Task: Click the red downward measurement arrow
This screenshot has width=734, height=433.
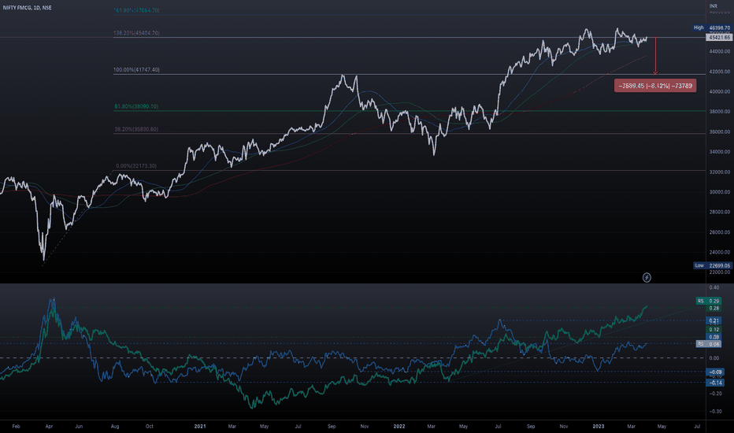Action: pyautogui.click(x=655, y=56)
